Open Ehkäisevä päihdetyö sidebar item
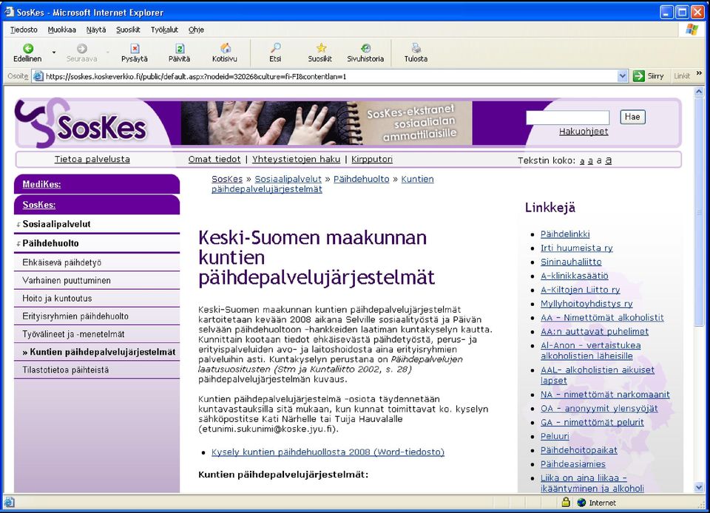Screen dimensions: 710x513 [97, 262]
